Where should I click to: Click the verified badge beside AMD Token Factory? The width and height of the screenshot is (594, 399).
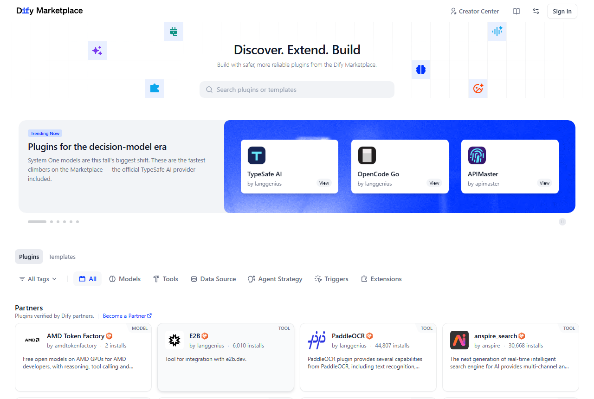pyautogui.click(x=109, y=336)
